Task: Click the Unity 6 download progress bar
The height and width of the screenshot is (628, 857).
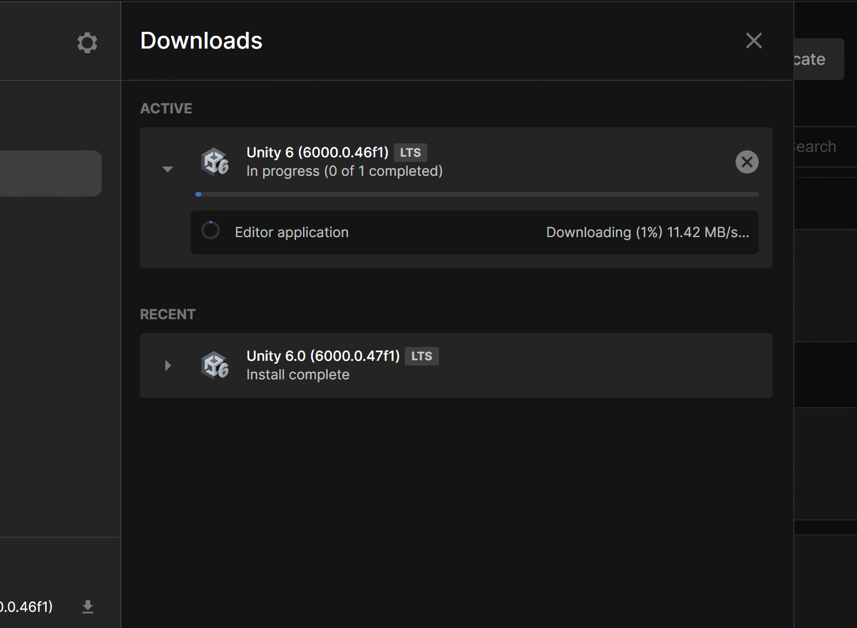Action: 477,194
